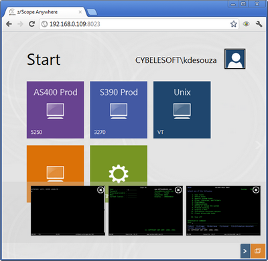Bookmark this page with the star
Screen dimensions: 268x261
click(x=234, y=24)
